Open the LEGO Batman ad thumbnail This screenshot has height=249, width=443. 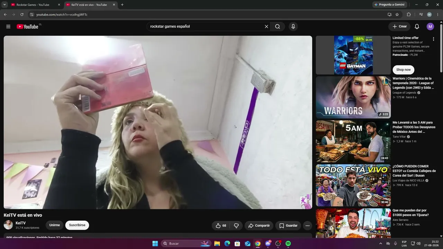(353, 55)
